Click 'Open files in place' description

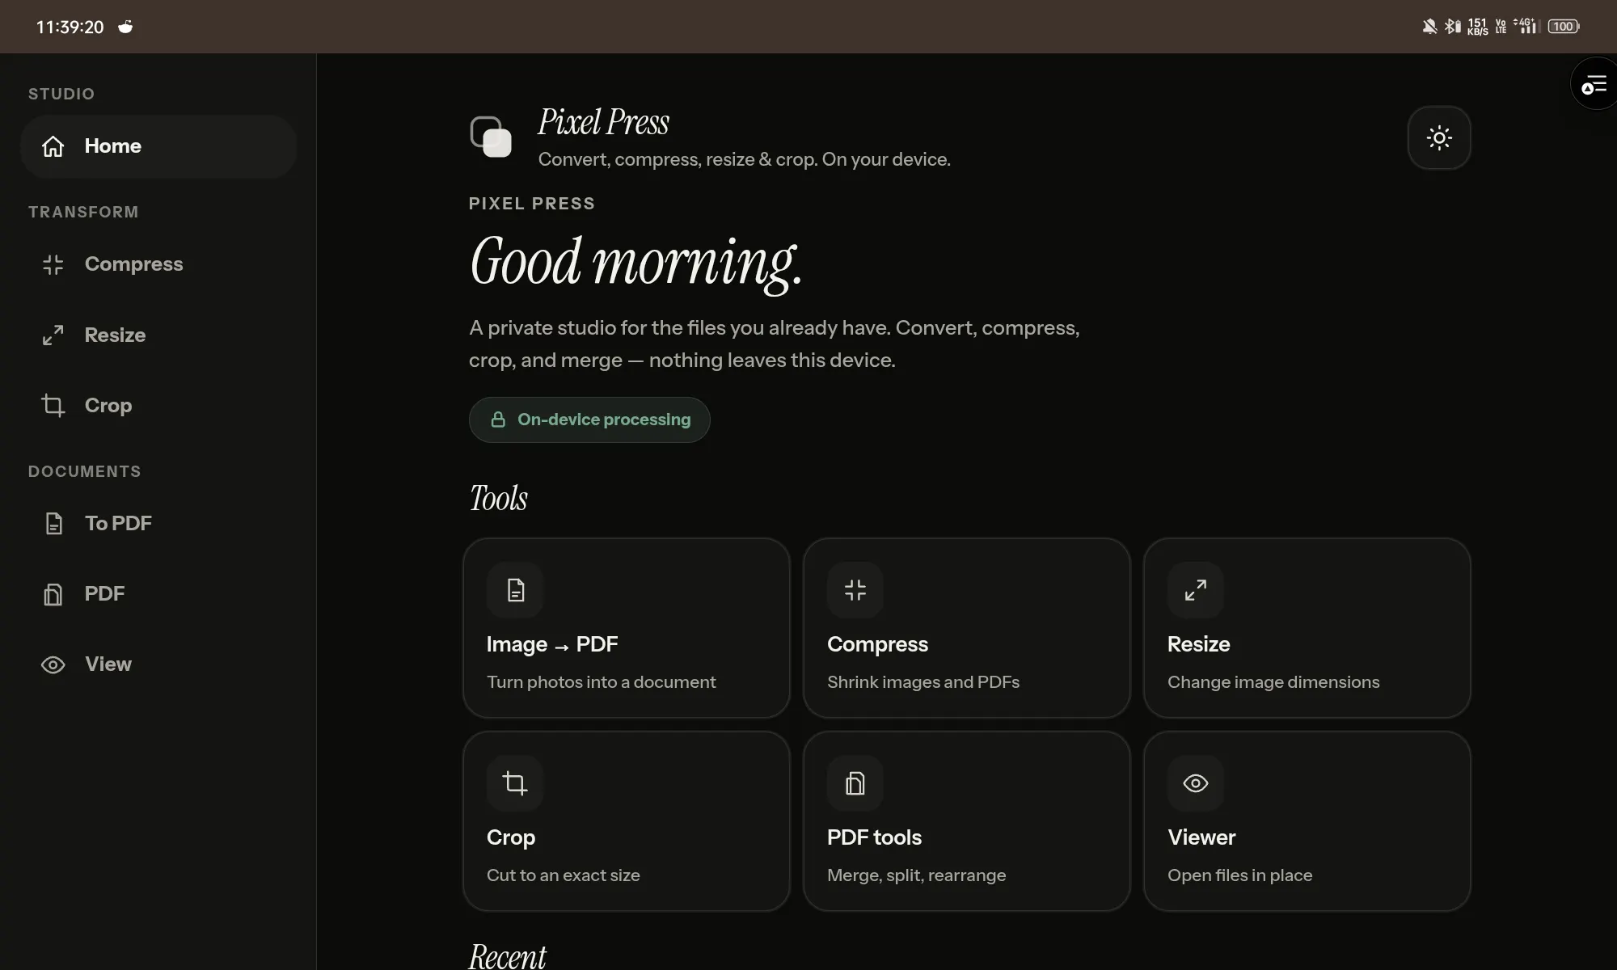1240,875
